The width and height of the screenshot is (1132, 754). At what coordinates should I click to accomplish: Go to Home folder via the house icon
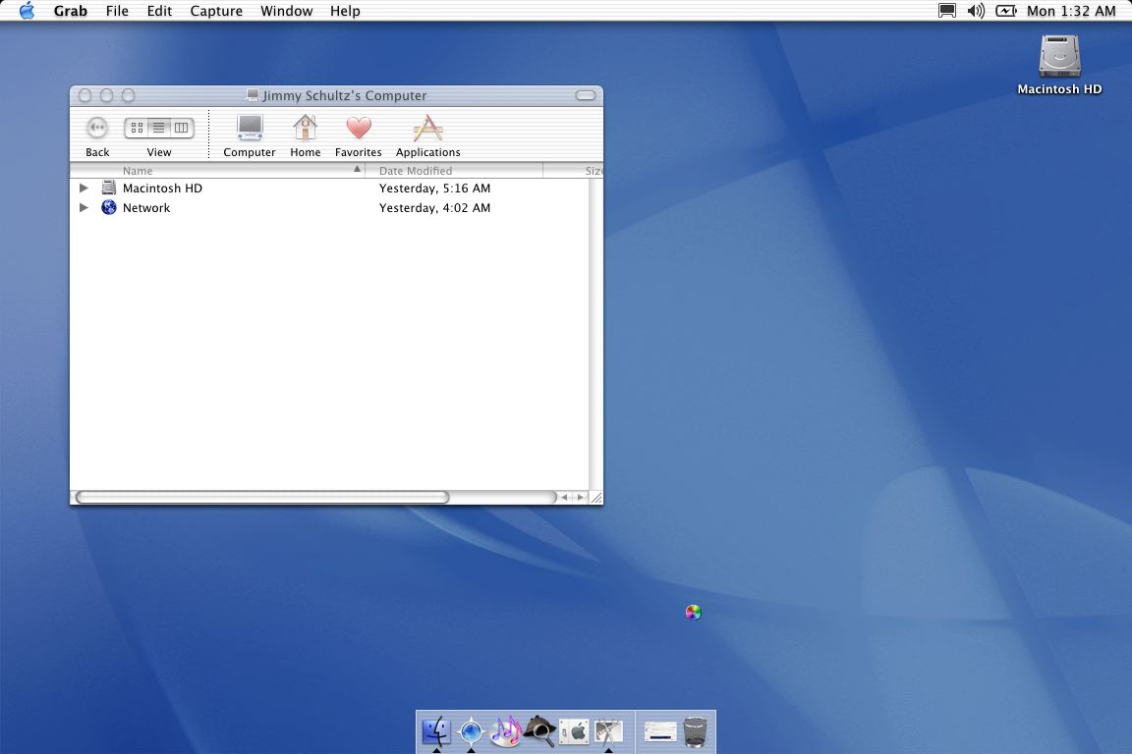[x=306, y=129]
